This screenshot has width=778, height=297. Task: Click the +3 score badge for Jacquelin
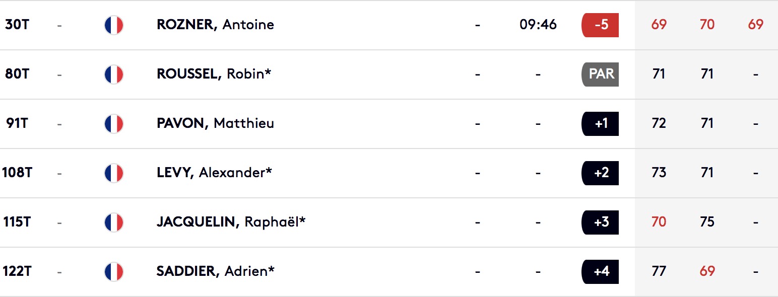click(600, 222)
